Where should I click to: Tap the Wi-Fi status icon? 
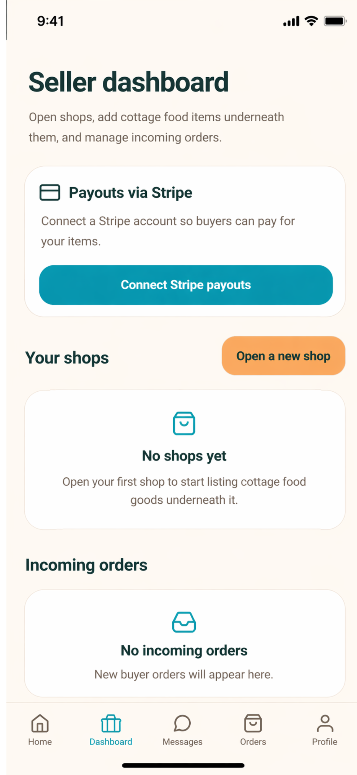(x=311, y=21)
